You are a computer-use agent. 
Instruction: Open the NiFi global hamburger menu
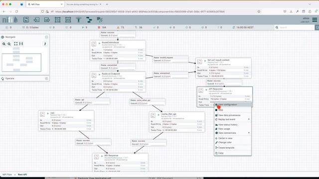tap(315, 20)
